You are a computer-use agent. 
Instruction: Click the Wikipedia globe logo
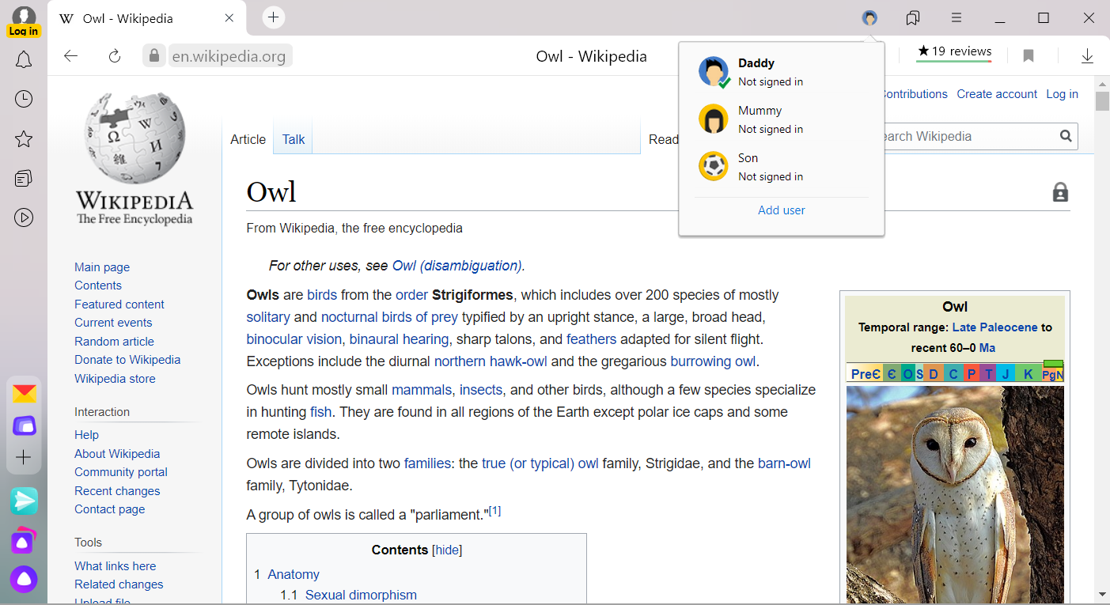[x=134, y=139]
